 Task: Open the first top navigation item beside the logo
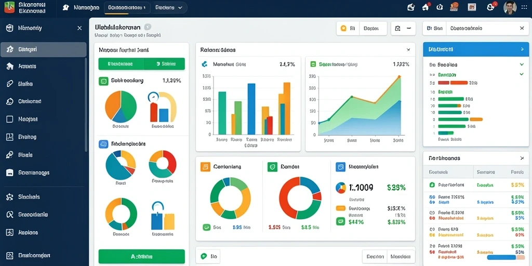tap(81, 7)
